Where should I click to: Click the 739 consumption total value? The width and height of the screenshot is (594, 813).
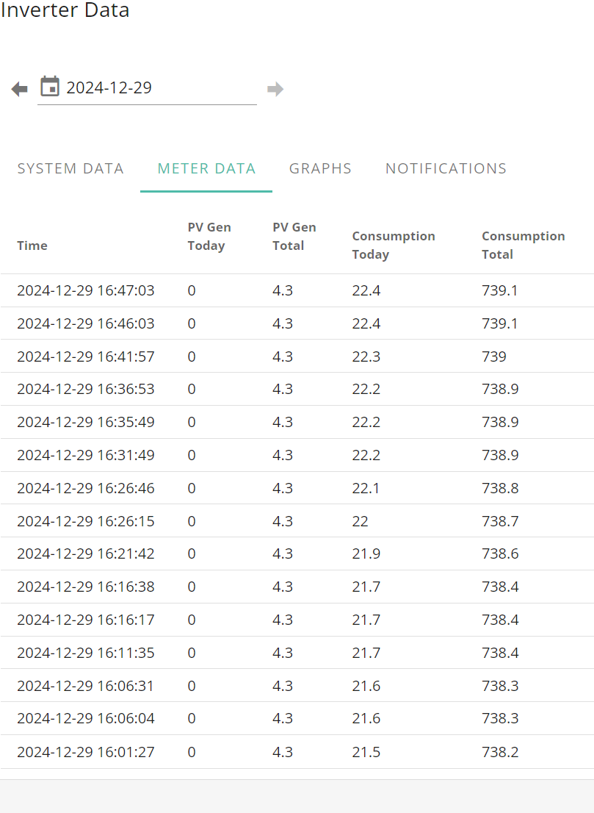[494, 357]
